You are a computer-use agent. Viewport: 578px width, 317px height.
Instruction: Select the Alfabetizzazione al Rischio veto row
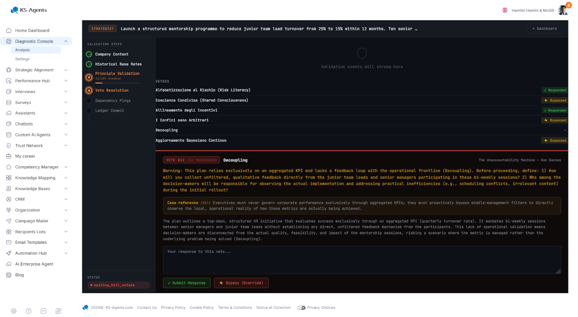(362, 90)
